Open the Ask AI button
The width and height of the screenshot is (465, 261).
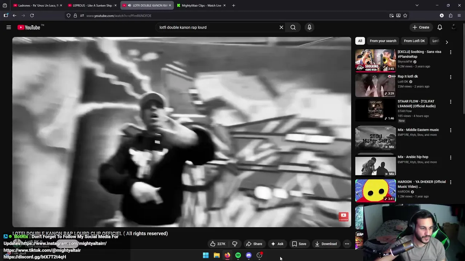(x=277, y=244)
